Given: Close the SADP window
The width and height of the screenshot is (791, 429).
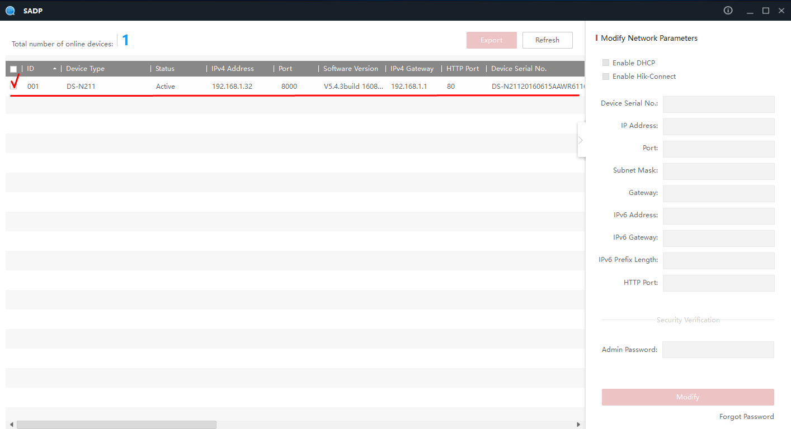Looking at the screenshot, I should click(x=781, y=11).
